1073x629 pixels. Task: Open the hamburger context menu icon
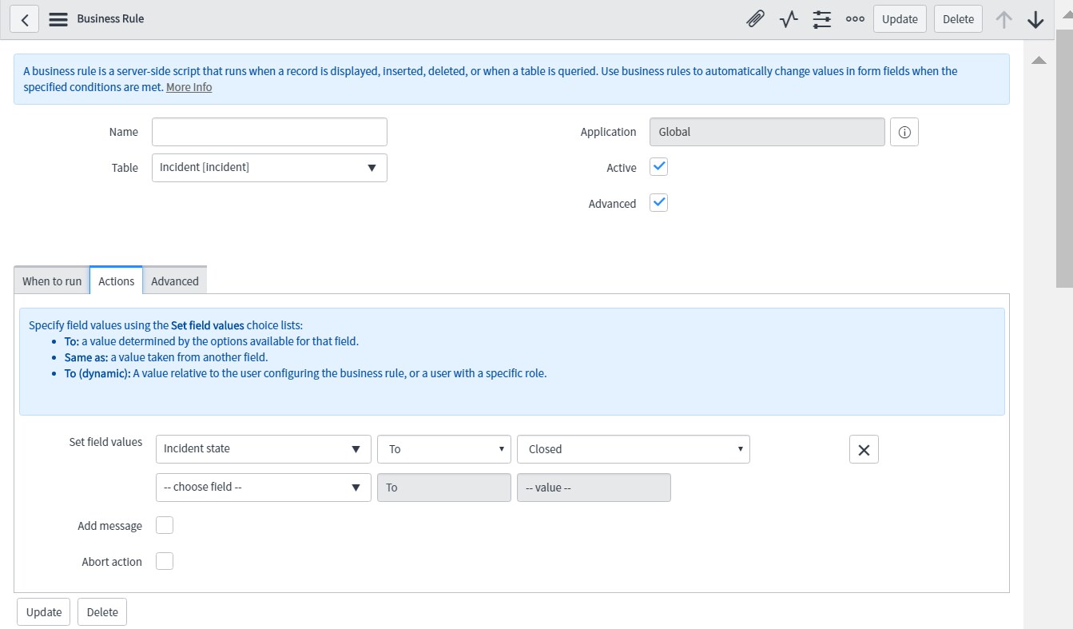click(x=58, y=19)
